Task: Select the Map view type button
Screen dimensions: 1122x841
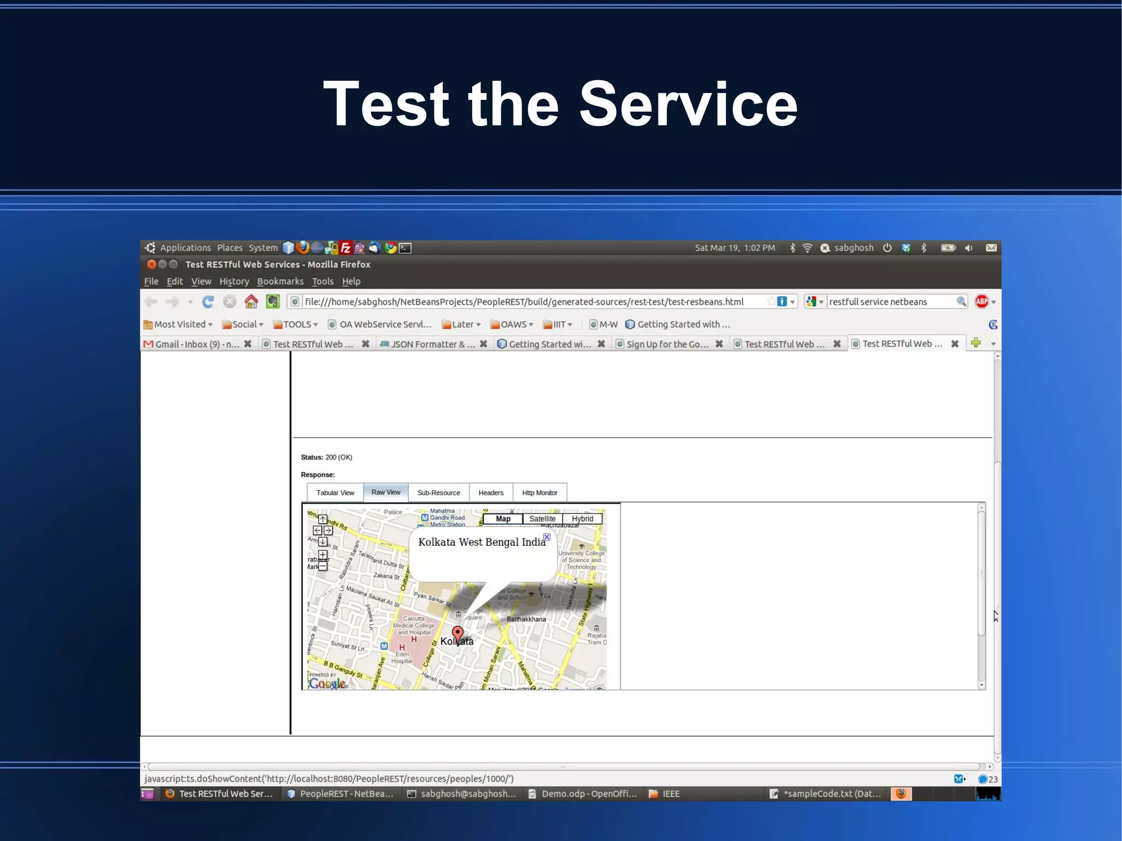Action: pos(503,519)
